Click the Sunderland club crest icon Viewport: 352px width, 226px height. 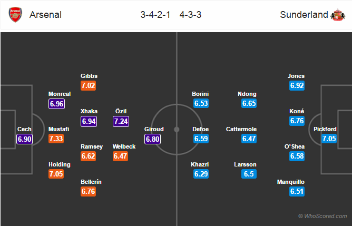click(x=338, y=15)
